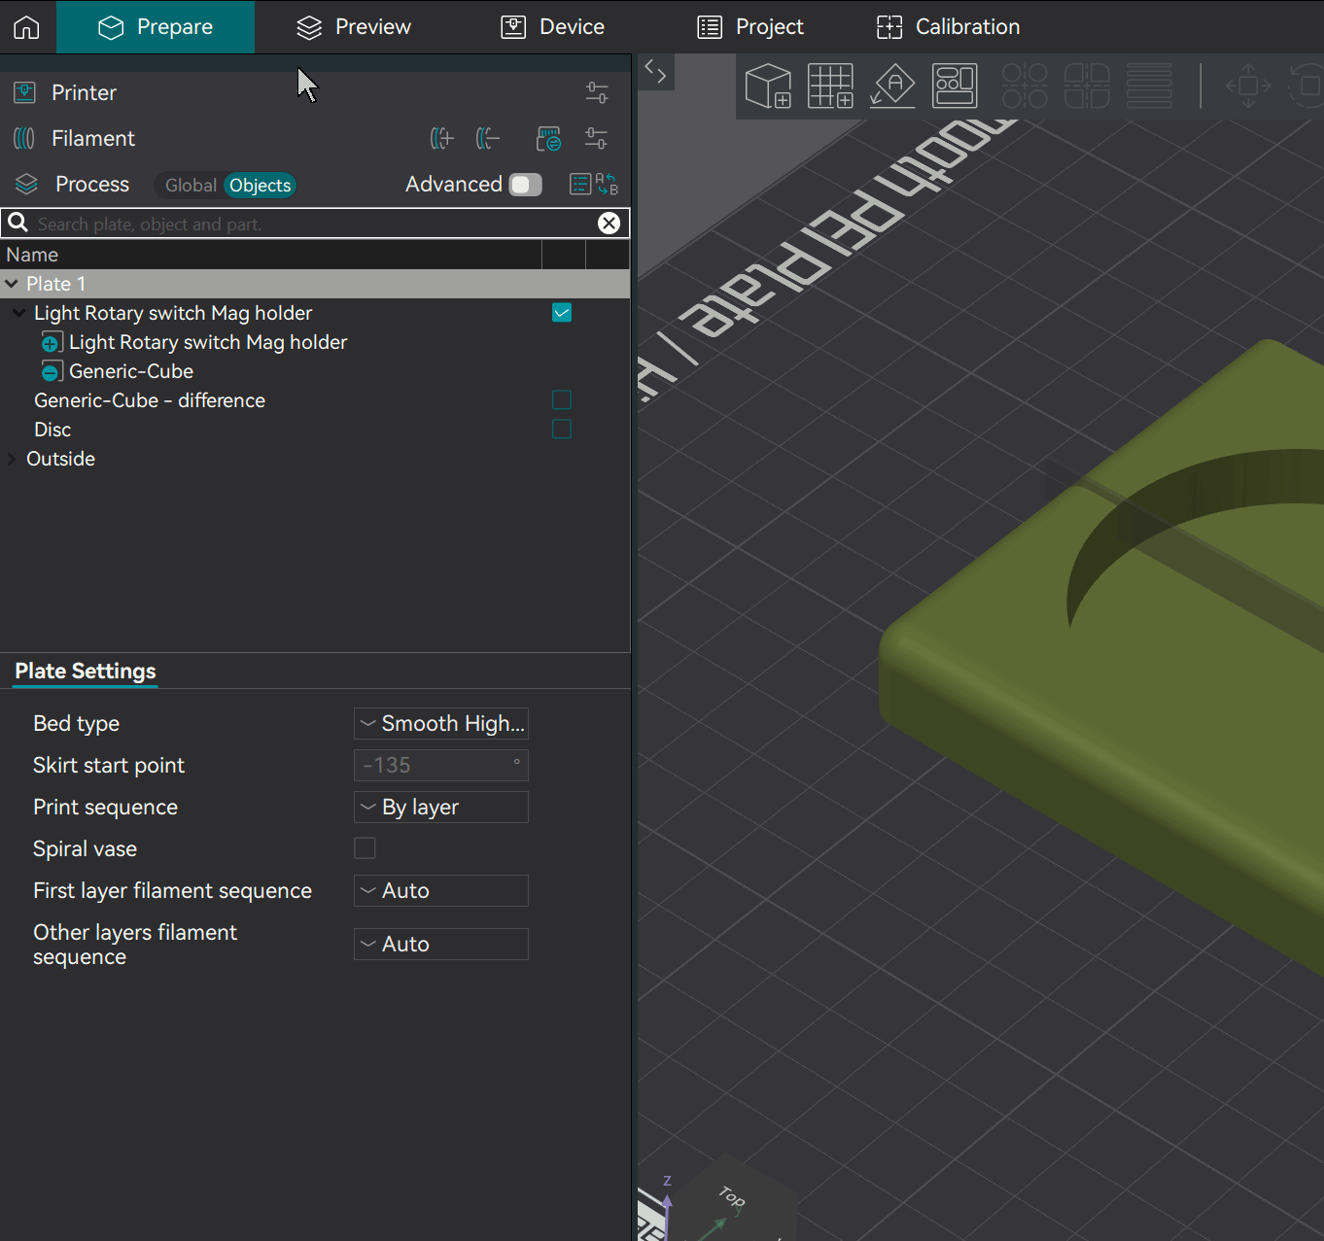Select the Plate 1 row
1324x1241 pixels.
315,284
